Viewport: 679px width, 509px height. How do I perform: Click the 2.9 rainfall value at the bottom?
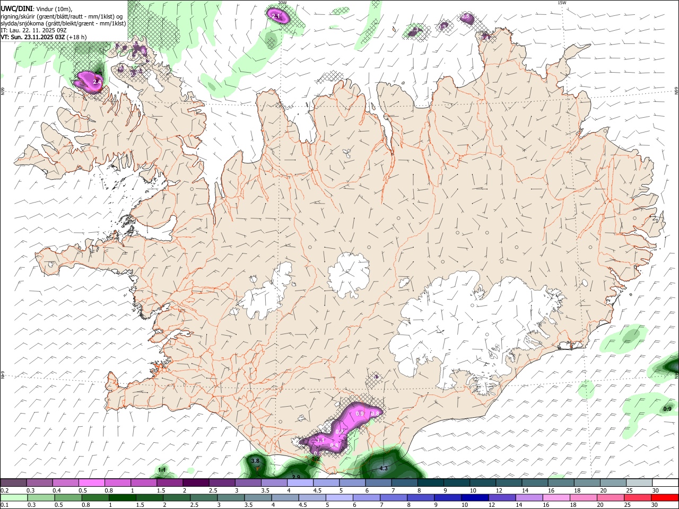coord(297,477)
